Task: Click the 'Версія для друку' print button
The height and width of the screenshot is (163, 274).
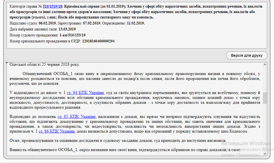Action: click(x=247, y=55)
